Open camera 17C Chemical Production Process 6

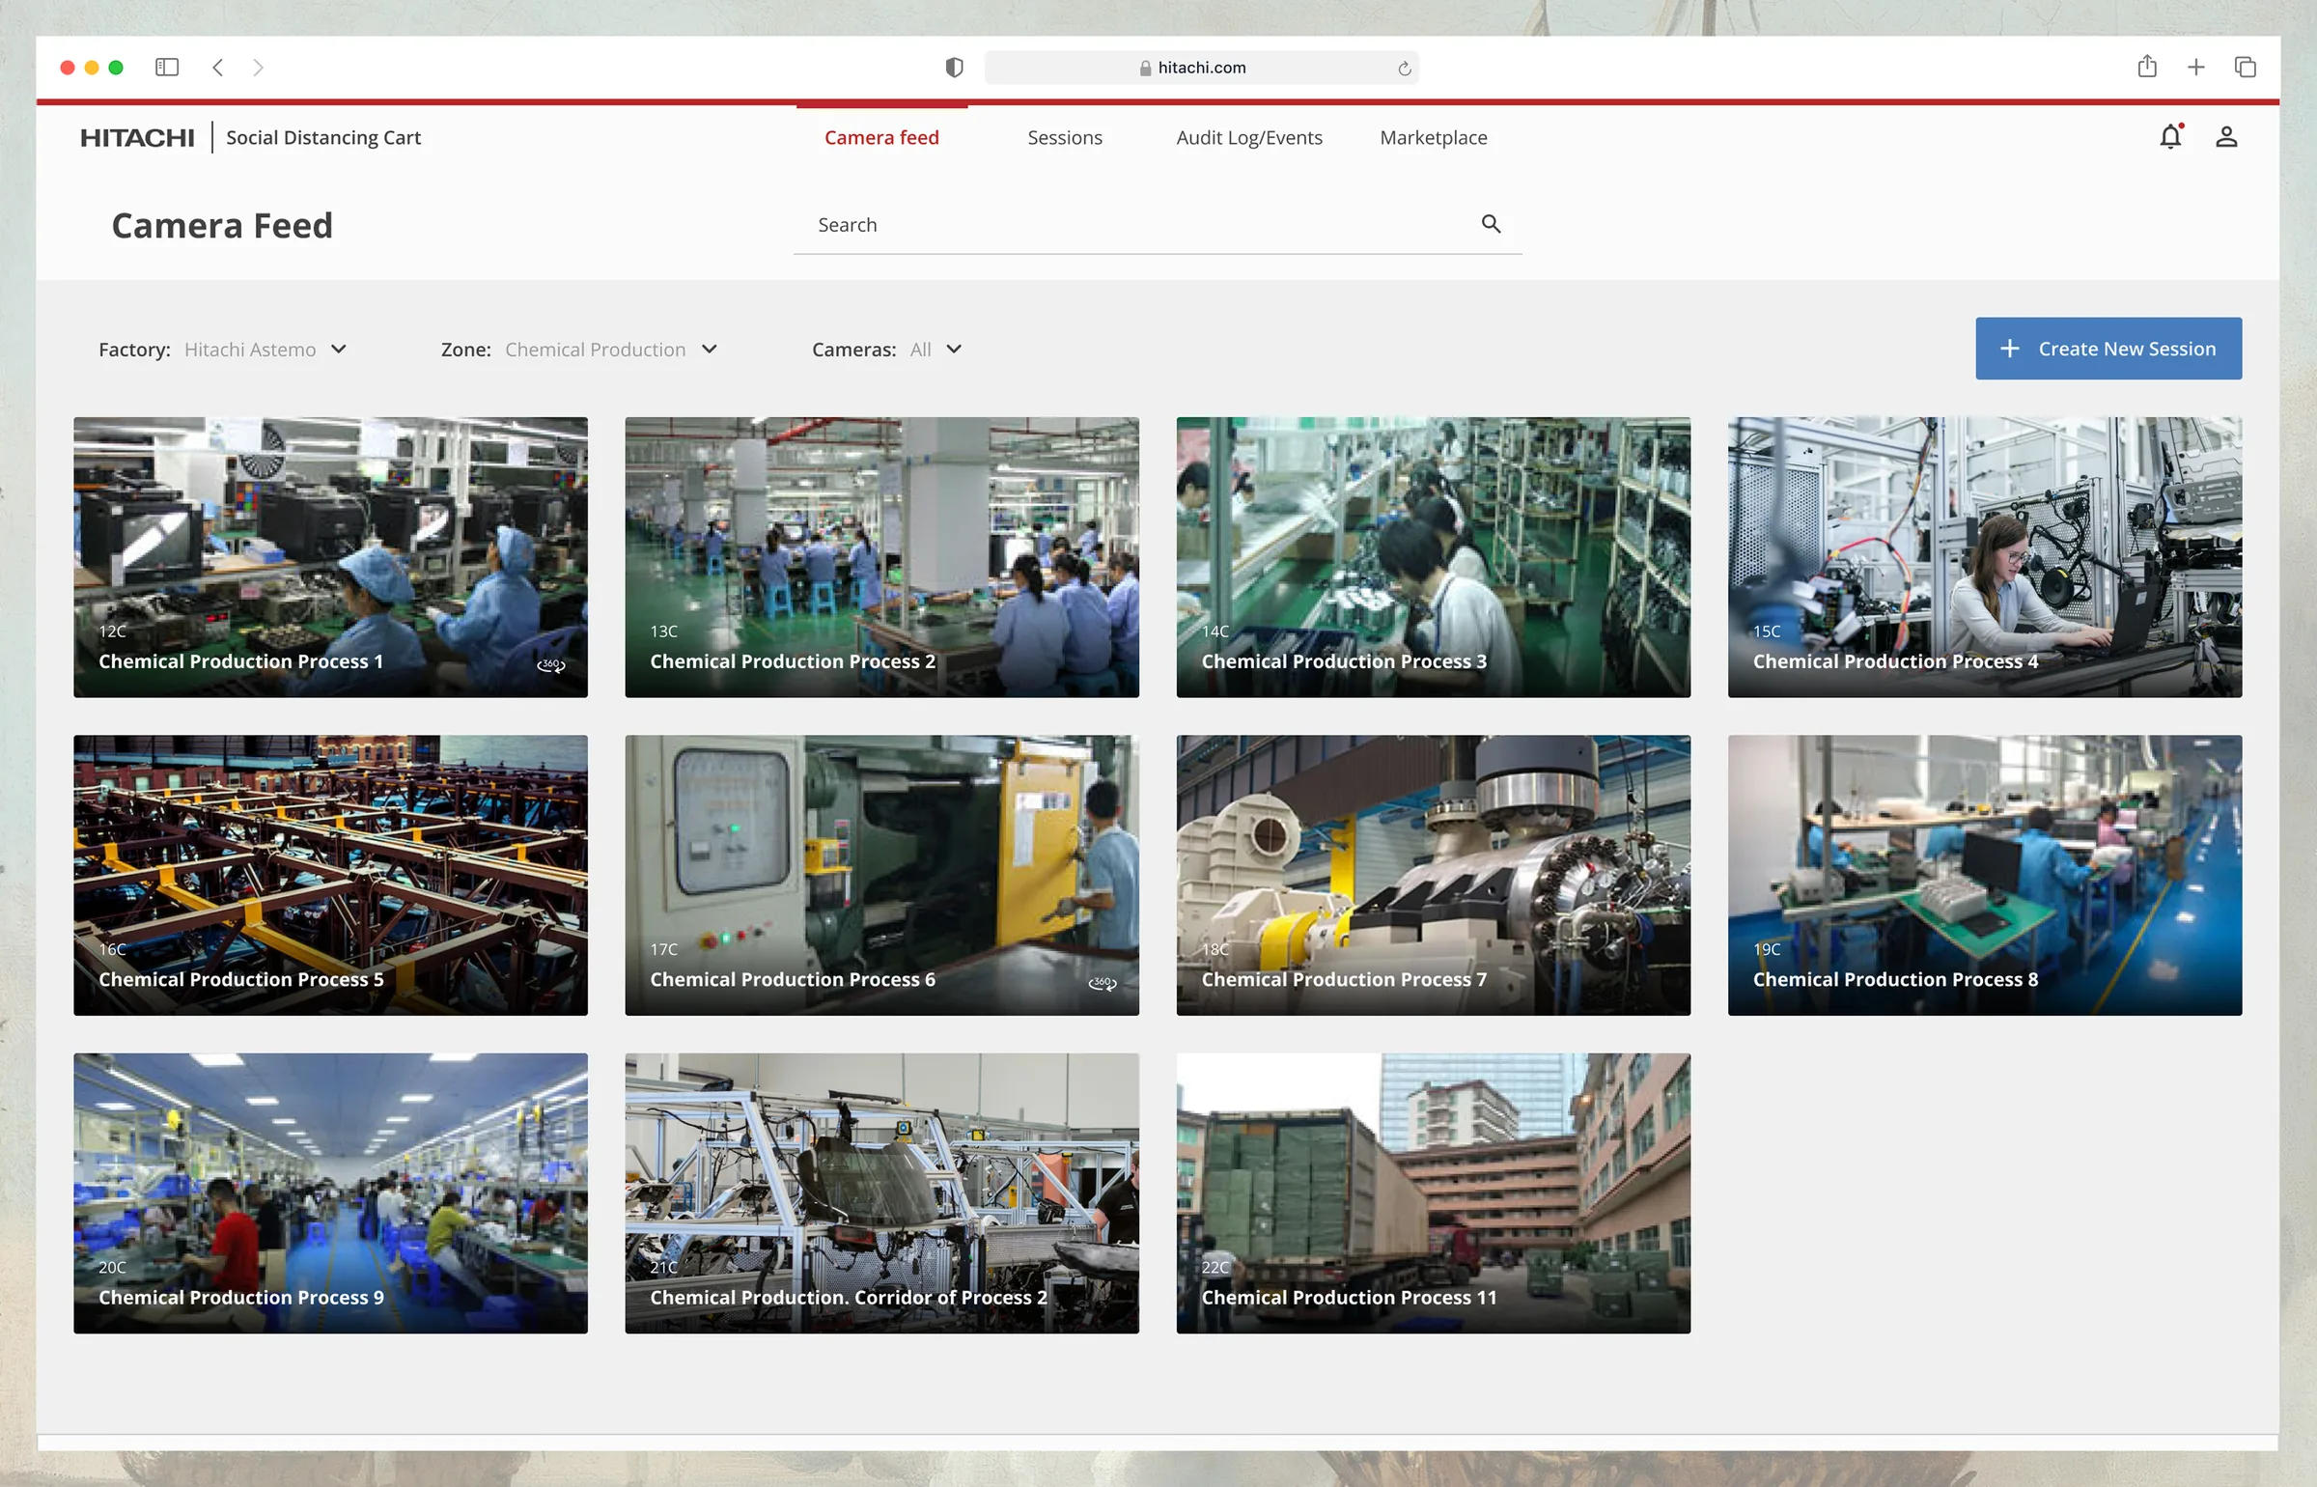click(x=881, y=875)
